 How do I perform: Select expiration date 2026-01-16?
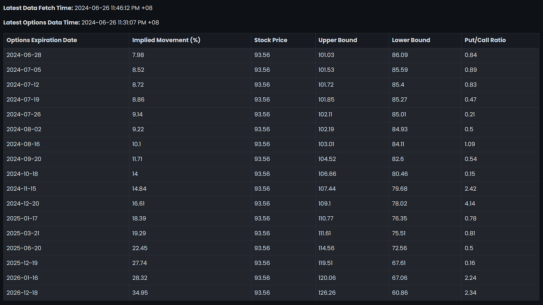[22, 278]
